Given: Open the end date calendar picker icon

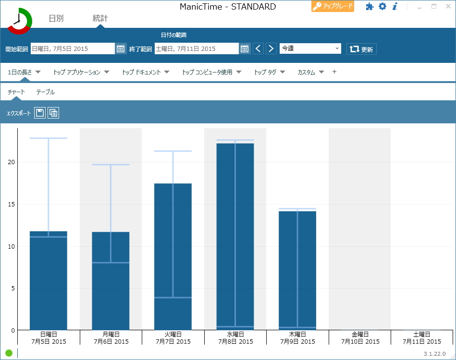Looking at the screenshot, I should click(x=244, y=48).
